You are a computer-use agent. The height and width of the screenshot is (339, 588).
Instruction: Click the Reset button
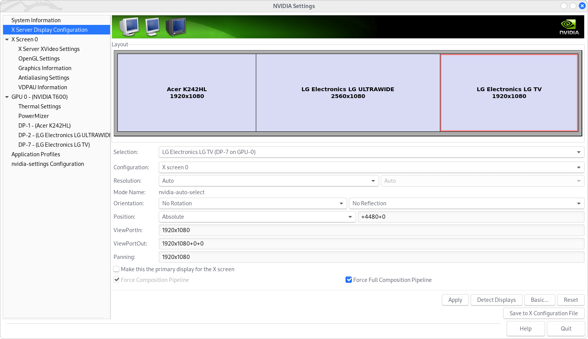pos(571,300)
